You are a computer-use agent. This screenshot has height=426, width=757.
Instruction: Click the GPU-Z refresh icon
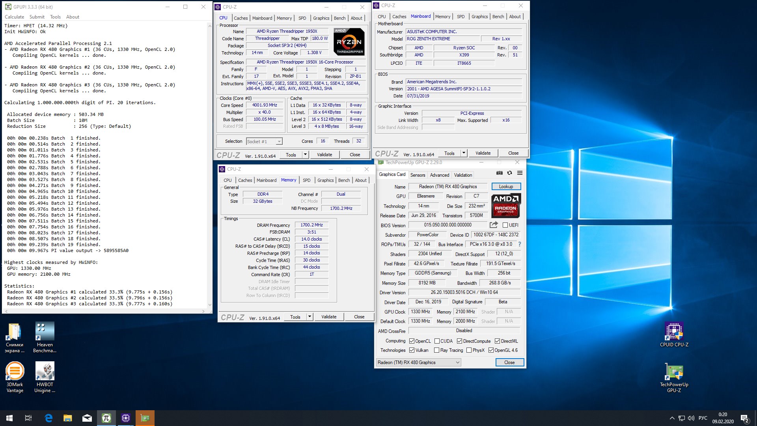509,173
